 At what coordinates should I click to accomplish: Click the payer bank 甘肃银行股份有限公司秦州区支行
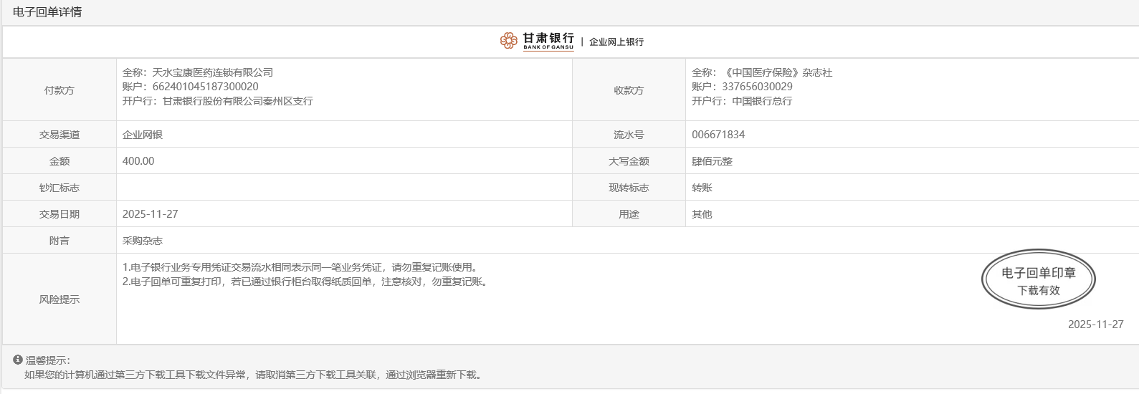point(237,101)
